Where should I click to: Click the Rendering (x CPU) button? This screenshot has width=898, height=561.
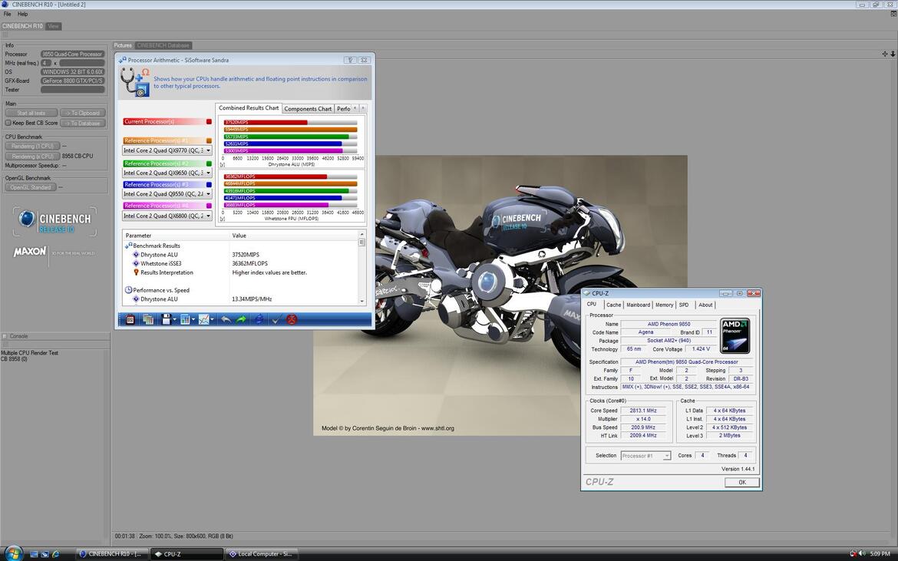point(33,157)
